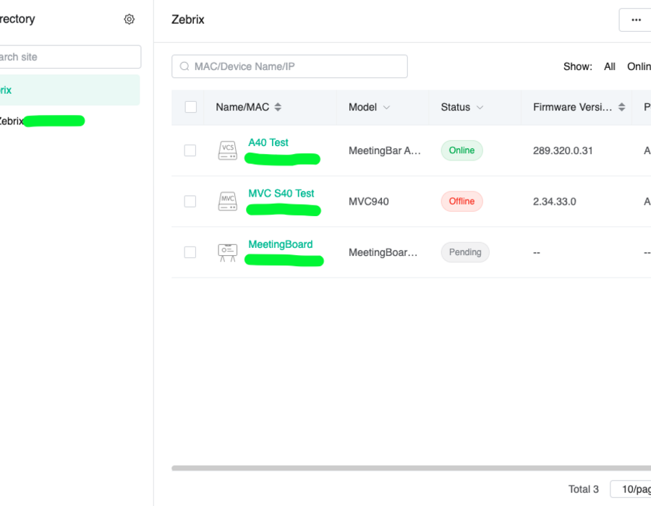Click the MVC940 model cell
Viewport: 651px width, 506px height.
click(x=369, y=202)
